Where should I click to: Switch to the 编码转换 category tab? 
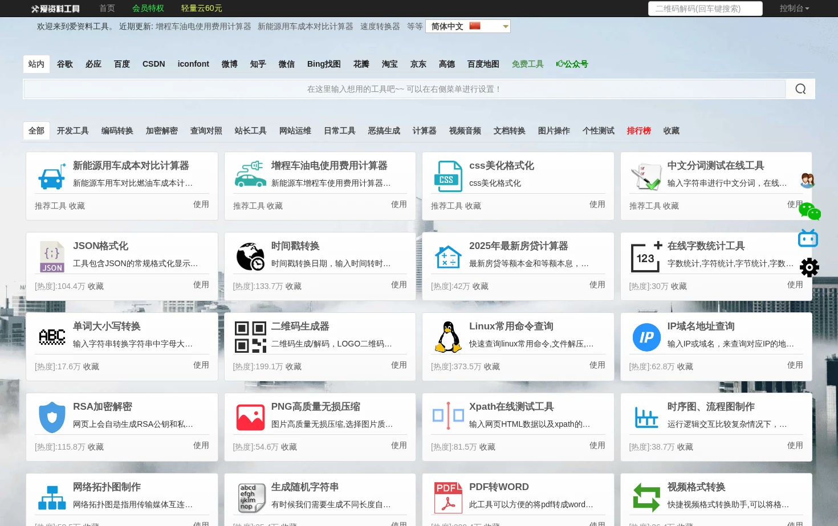point(117,131)
